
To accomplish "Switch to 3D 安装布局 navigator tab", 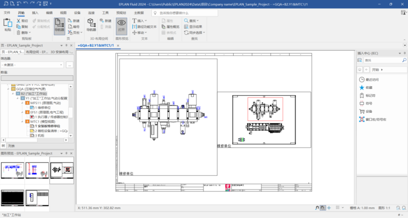I will click(62, 52).
